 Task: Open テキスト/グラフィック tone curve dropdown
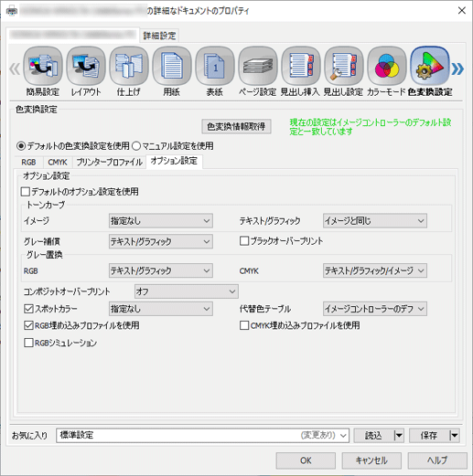tap(375, 221)
